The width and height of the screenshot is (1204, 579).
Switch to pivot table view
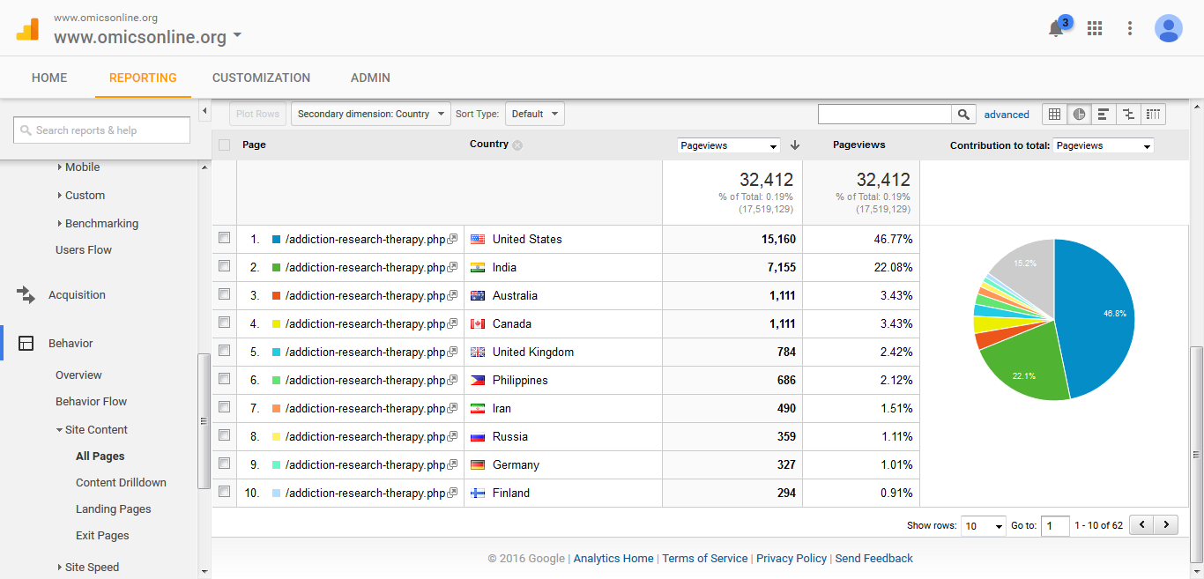1153,115
